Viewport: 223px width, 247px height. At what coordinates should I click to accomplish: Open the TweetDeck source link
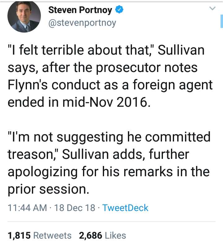pyautogui.click(x=125, y=208)
